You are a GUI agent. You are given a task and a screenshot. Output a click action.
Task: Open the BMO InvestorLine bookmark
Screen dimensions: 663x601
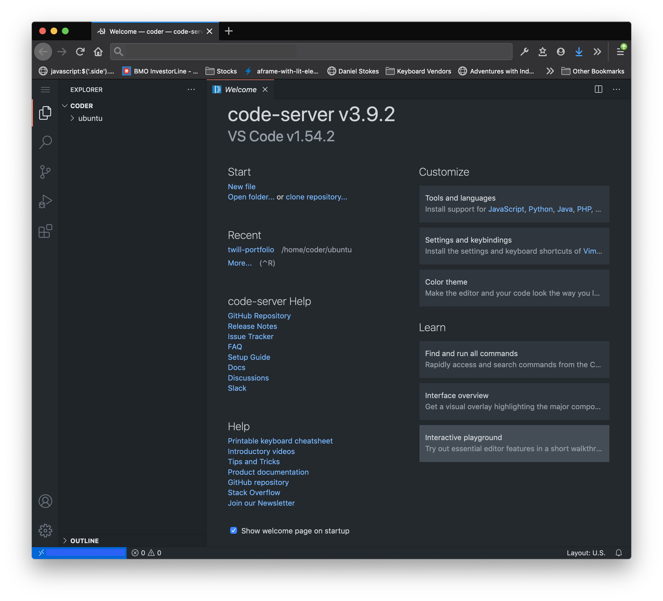pos(160,71)
